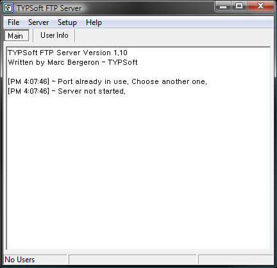Open the Setup menu
Image resolution: width=277 pixels, height=268 pixels.
pos(67,22)
